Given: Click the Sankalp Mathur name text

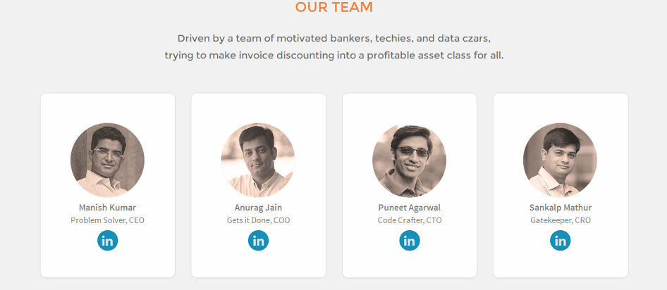Looking at the screenshot, I should coord(560,208).
